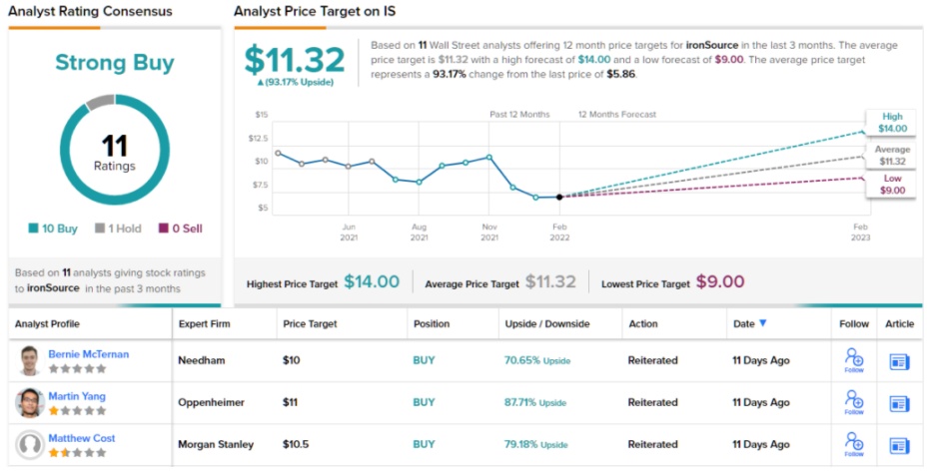This screenshot has height=474, width=933.
Task: Open Matthew Cost analyst profile link
Action: 82,438
